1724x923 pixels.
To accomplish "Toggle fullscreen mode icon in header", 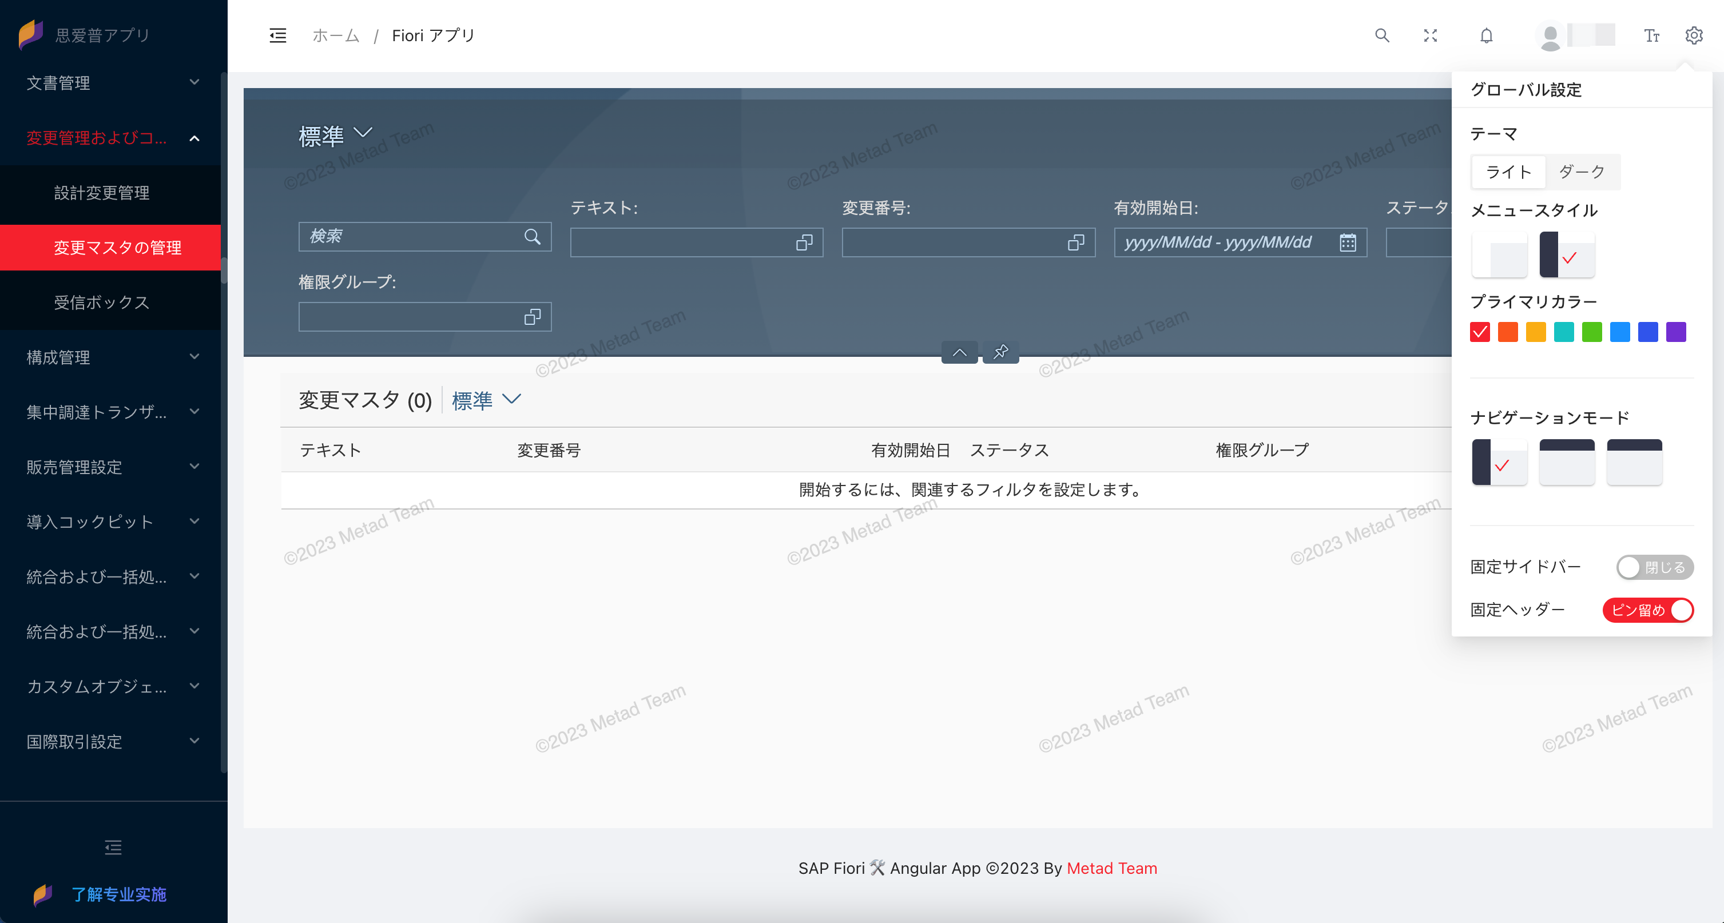I will tap(1430, 35).
